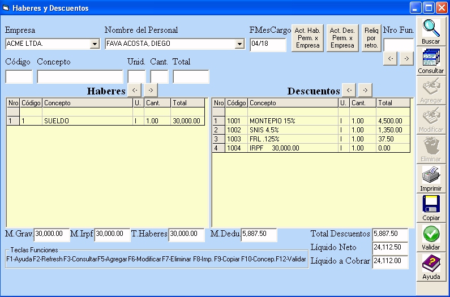This screenshot has width=450, height=297.
Task: Open the Consultar records icon
Action: tap(431, 58)
